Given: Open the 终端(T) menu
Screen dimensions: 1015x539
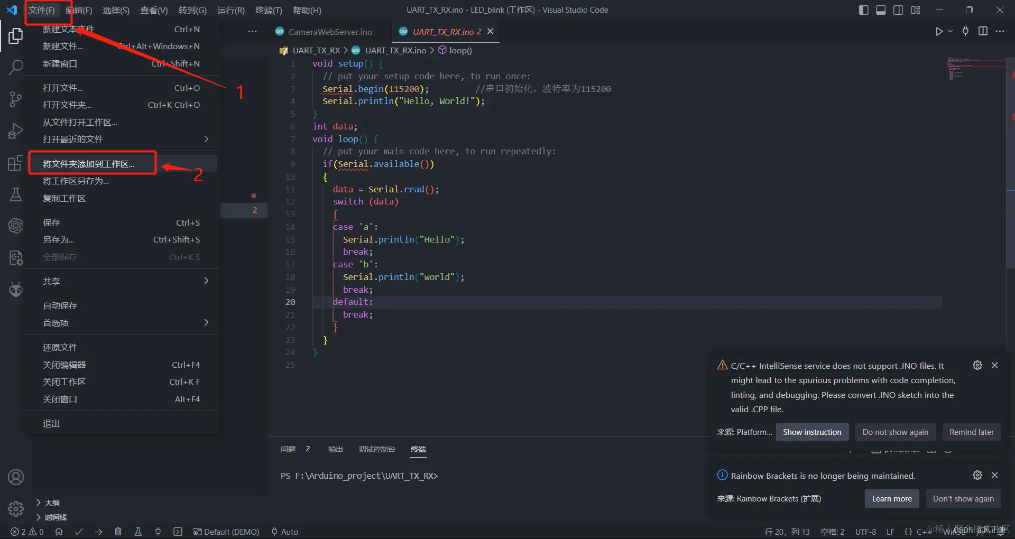Looking at the screenshot, I should pyautogui.click(x=269, y=10).
